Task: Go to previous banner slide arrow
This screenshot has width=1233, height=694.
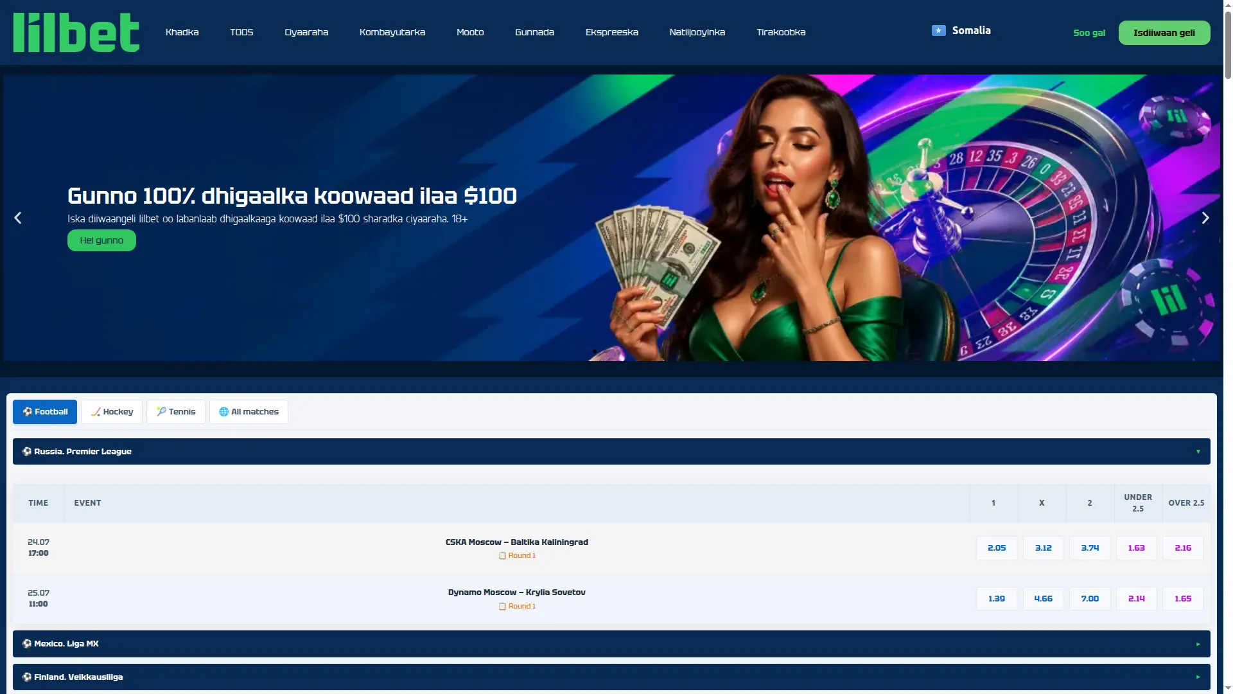Action: [18, 218]
